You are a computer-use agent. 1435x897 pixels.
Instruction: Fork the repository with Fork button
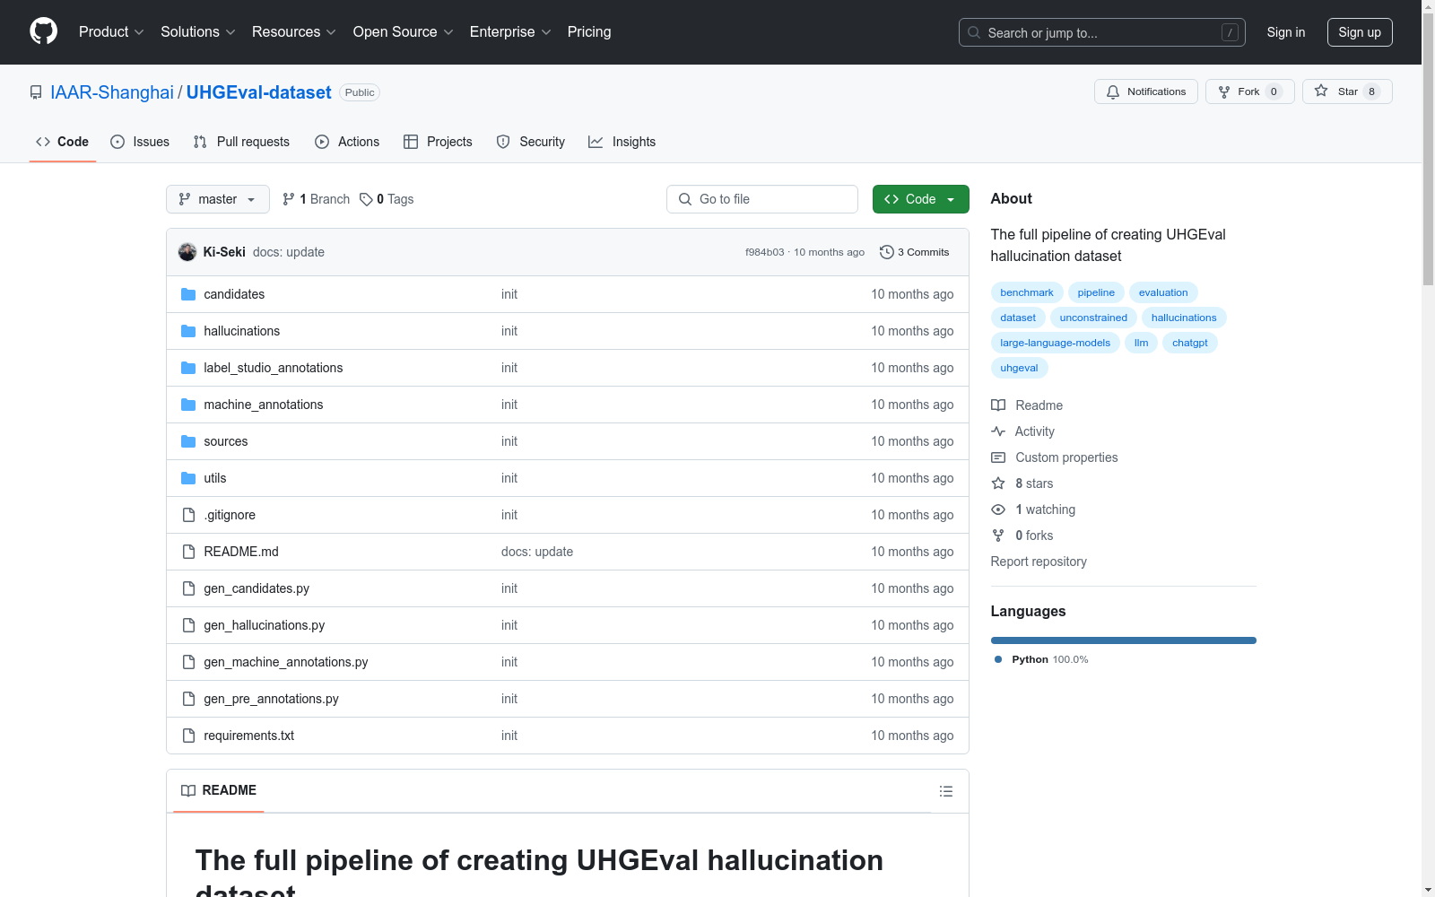coord(1250,91)
